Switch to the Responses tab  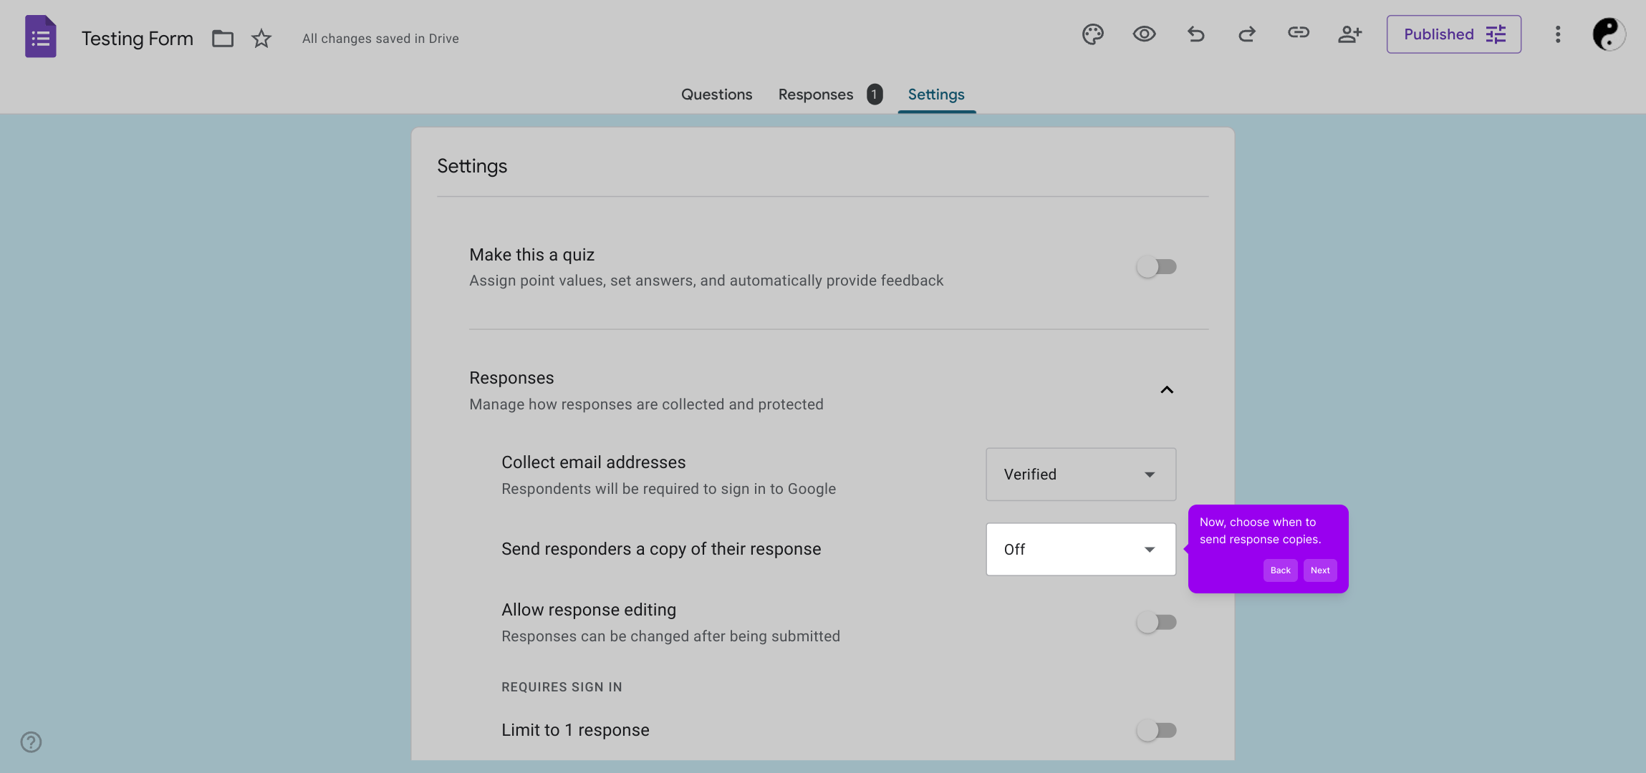click(816, 94)
